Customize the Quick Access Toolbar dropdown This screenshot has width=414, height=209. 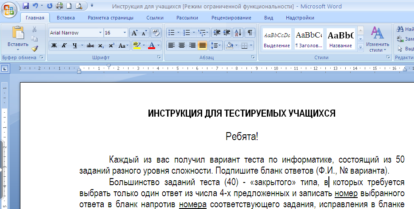pos(92,5)
